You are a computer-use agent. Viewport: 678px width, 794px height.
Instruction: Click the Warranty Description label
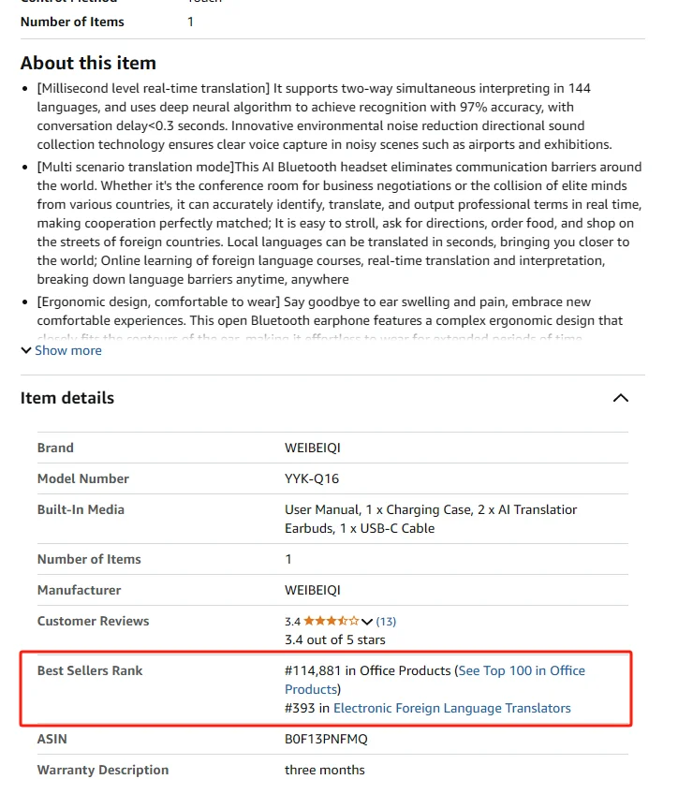pyautogui.click(x=103, y=770)
